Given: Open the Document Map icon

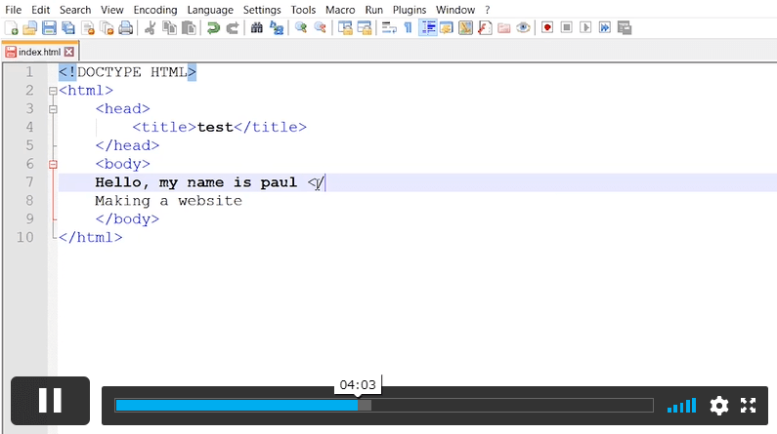Looking at the screenshot, I should pyautogui.click(x=466, y=28).
